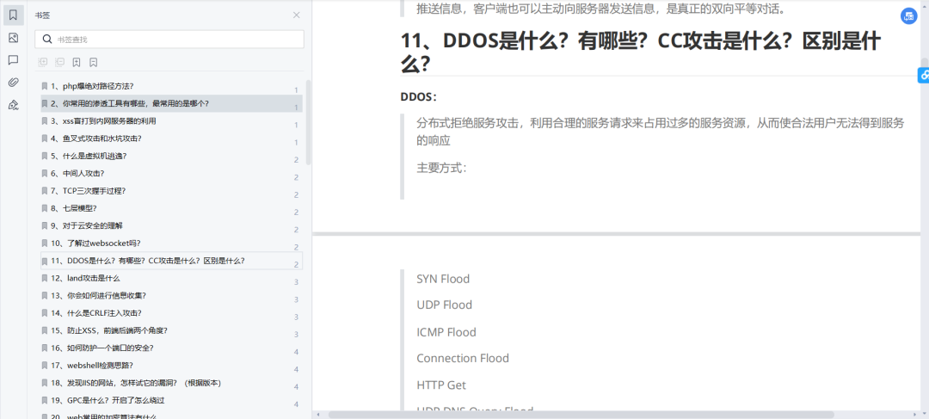The height and width of the screenshot is (419, 929).
Task: Open bookmark 3、xss盲打到内网服务器的利用
Action: point(171,121)
